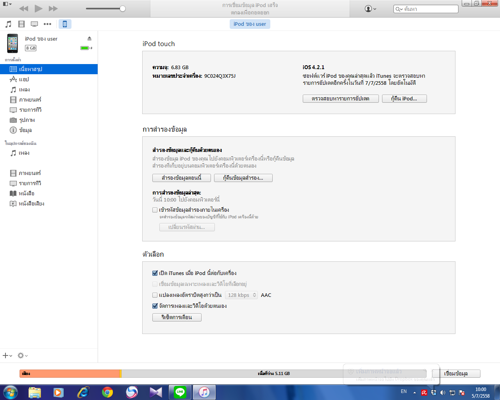Open หนังสือเสียง (Audiobooks) on device
Image resolution: width=500 pixels, height=400 pixels.
click(x=49, y=204)
